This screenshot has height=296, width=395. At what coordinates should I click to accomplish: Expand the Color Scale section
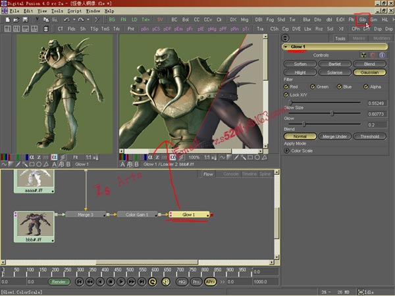tap(286, 151)
